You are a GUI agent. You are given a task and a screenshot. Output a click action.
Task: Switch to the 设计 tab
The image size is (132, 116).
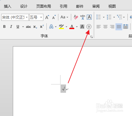[24, 6]
